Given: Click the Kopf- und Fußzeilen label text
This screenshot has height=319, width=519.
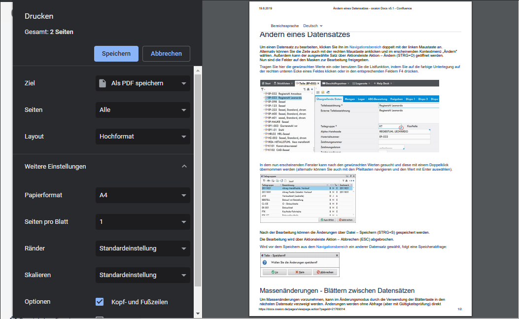Looking at the screenshot, I should pos(139,302).
